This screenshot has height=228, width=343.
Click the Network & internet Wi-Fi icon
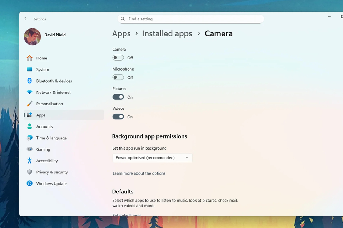29,92
